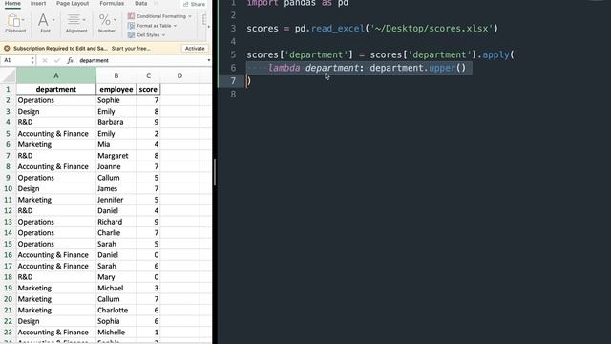Click the apply method on line 5

(x=495, y=55)
